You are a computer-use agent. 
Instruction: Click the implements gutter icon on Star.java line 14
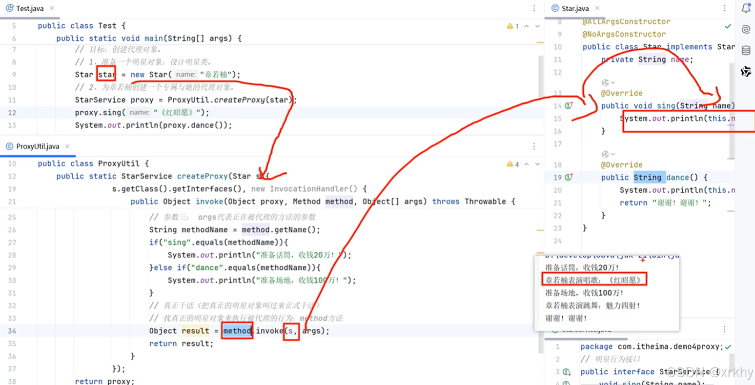point(569,105)
